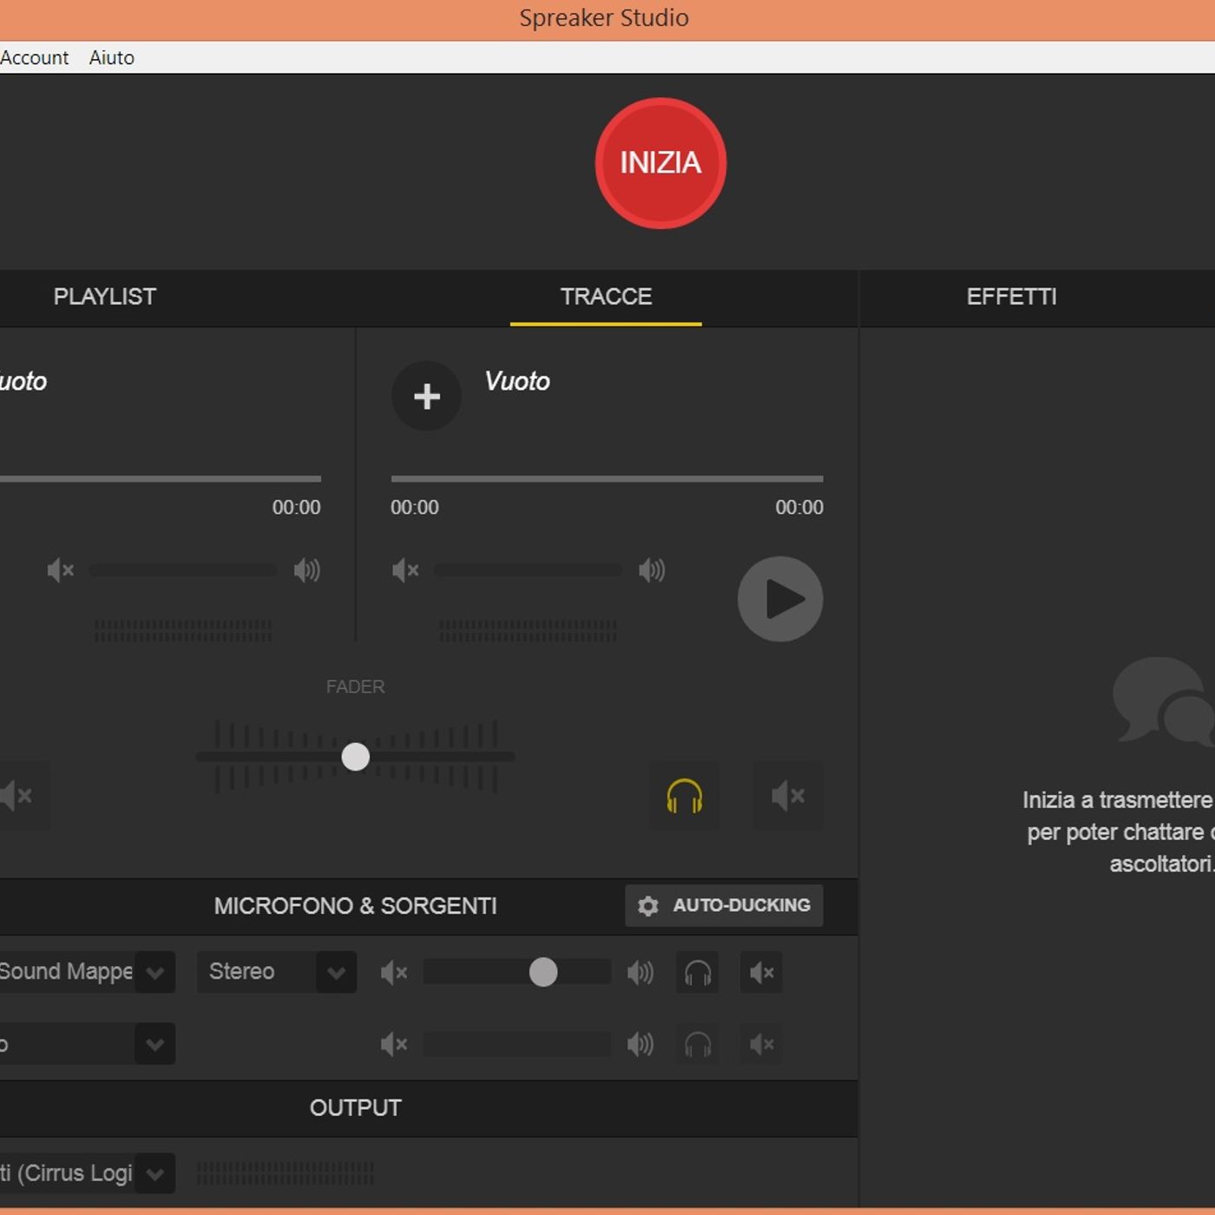This screenshot has width=1215, height=1215.
Task: Click the maximum volume speaker icon beside the play button
Action: (x=652, y=570)
